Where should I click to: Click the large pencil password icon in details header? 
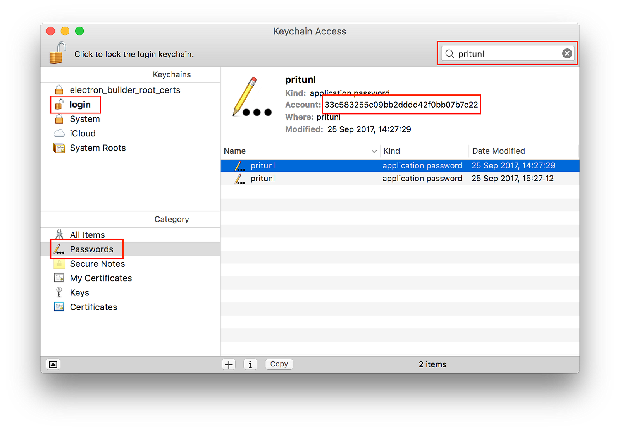point(252,97)
